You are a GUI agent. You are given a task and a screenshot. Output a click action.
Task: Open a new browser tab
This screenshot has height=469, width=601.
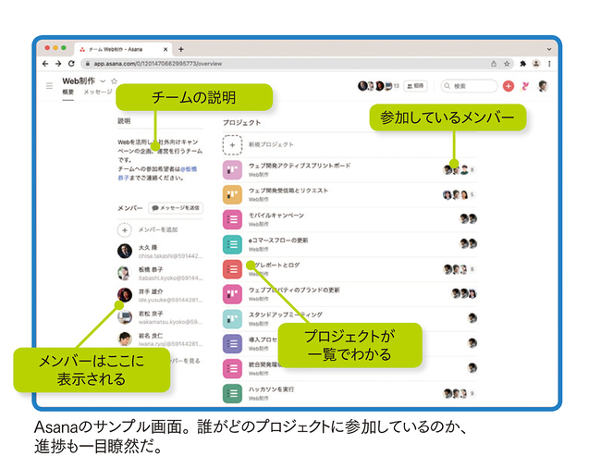point(181,49)
